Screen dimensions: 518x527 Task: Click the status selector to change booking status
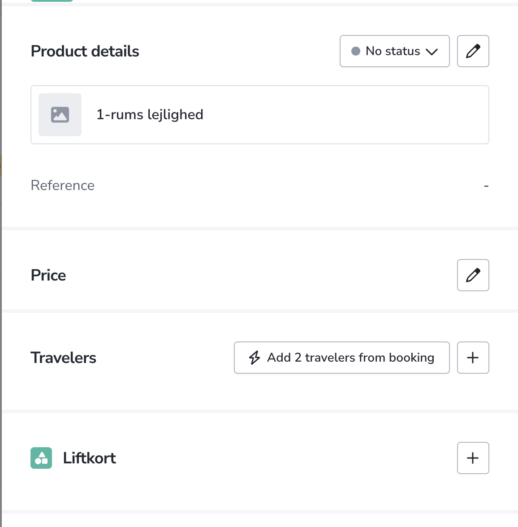[x=394, y=51]
